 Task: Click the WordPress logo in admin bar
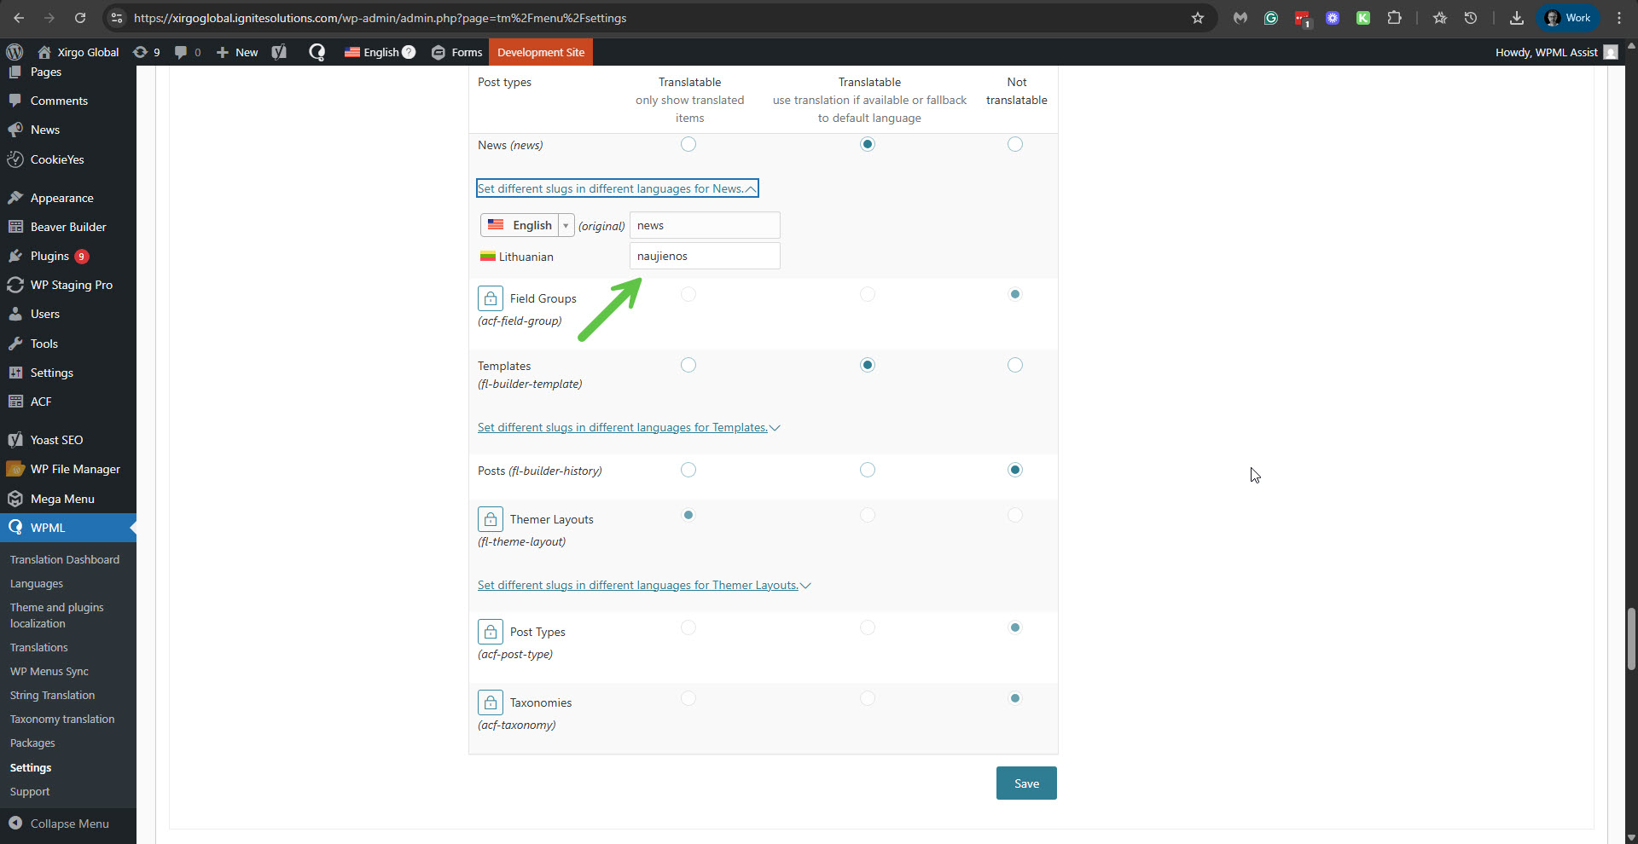pos(15,52)
